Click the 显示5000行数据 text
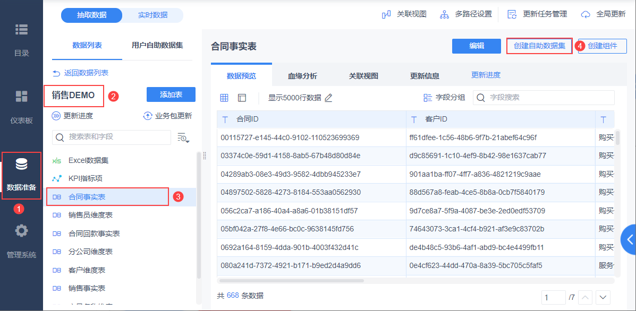The image size is (636, 311). coord(295,98)
